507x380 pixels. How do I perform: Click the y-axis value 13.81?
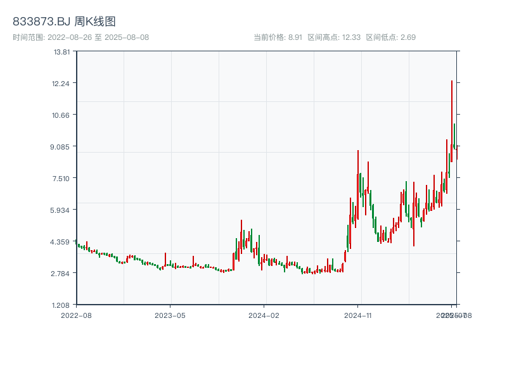click(x=61, y=52)
